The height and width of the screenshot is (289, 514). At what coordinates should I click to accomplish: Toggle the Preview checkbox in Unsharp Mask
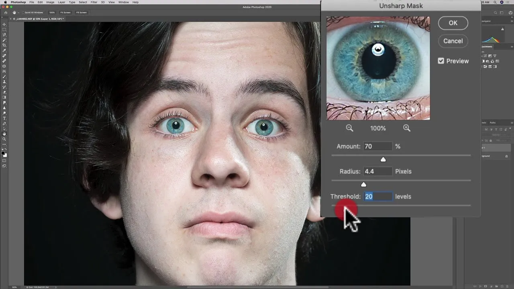[441, 61]
